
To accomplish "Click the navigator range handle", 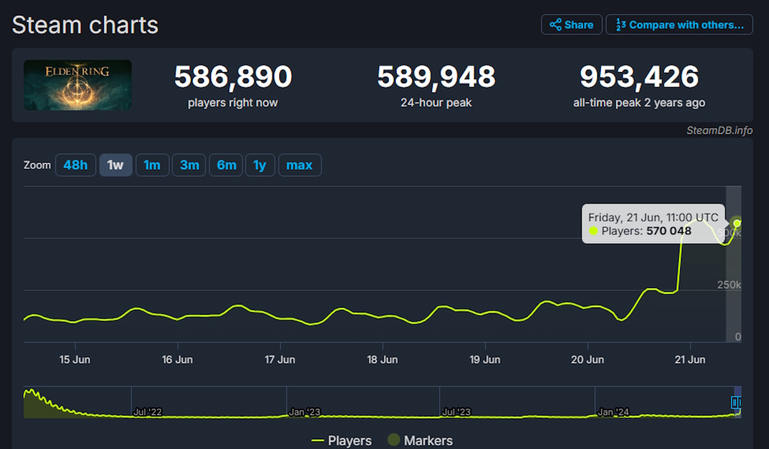I will click(737, 402).
